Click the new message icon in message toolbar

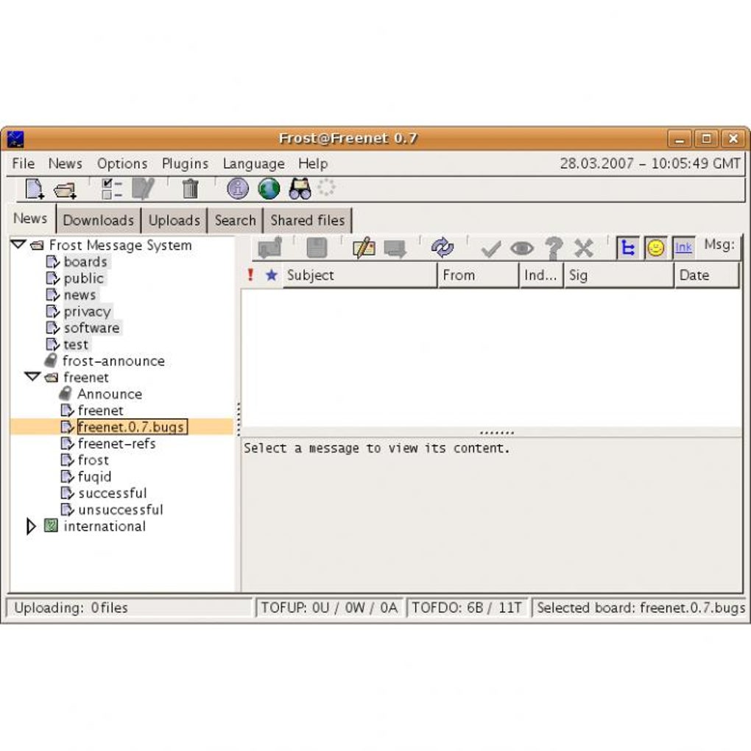(270, 248)
